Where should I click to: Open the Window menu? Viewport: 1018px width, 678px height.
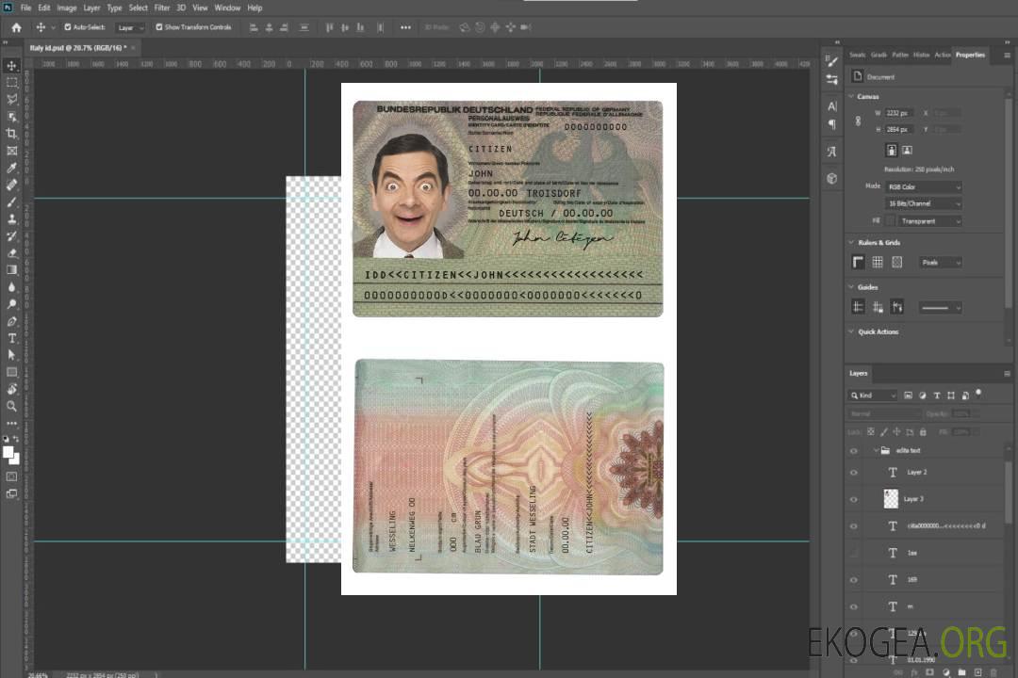227,8
